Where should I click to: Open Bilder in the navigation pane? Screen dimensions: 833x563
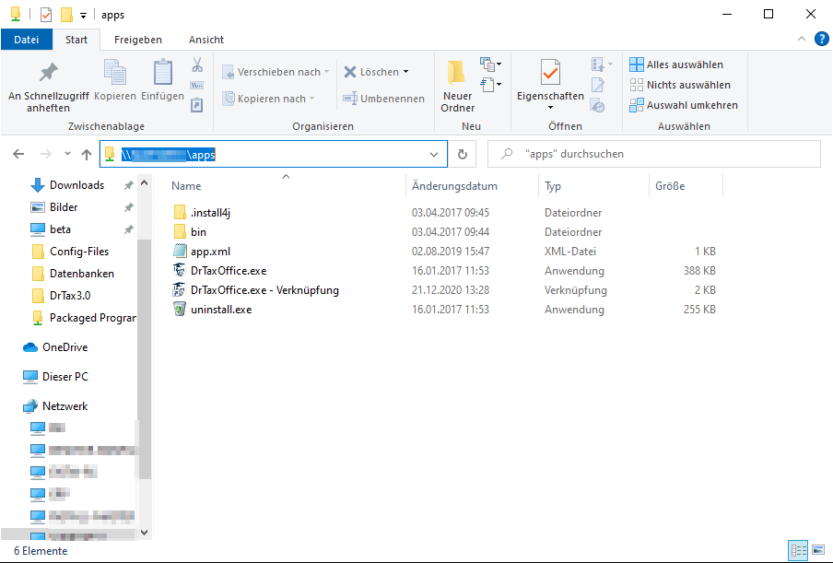click(x=64, y=207)
